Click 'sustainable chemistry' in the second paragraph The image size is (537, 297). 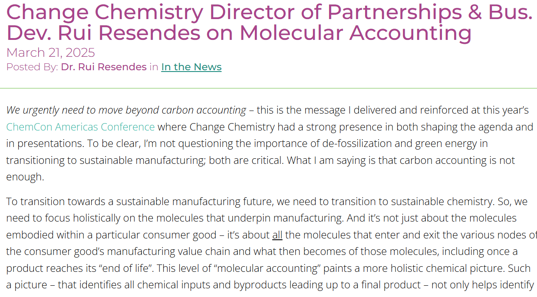[449, 202]
